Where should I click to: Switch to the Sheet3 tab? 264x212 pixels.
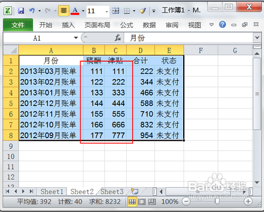click(x=112, y=191)
